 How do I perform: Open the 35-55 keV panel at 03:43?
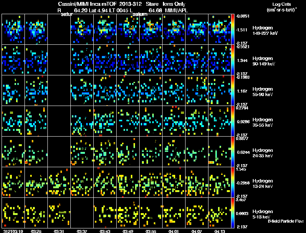[x=105, y=121]
